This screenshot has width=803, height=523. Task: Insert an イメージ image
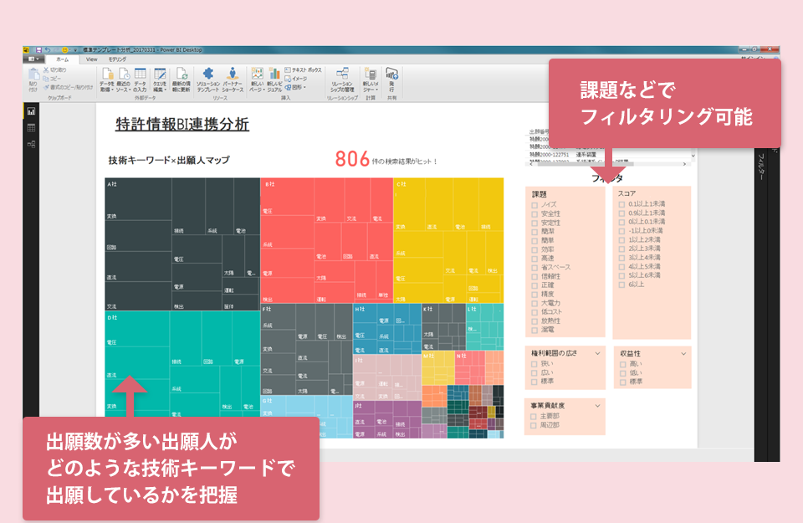296,79
